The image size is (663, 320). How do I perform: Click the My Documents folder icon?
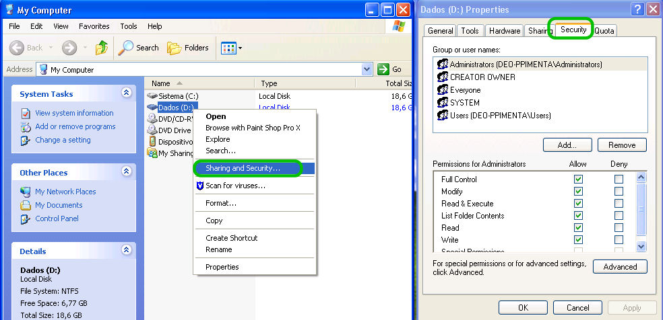(x=26, y=205)
